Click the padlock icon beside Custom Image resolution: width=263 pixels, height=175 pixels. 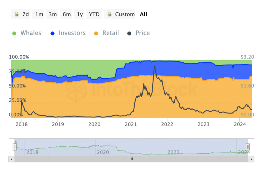pyautogui.click(x=109, y=14)
